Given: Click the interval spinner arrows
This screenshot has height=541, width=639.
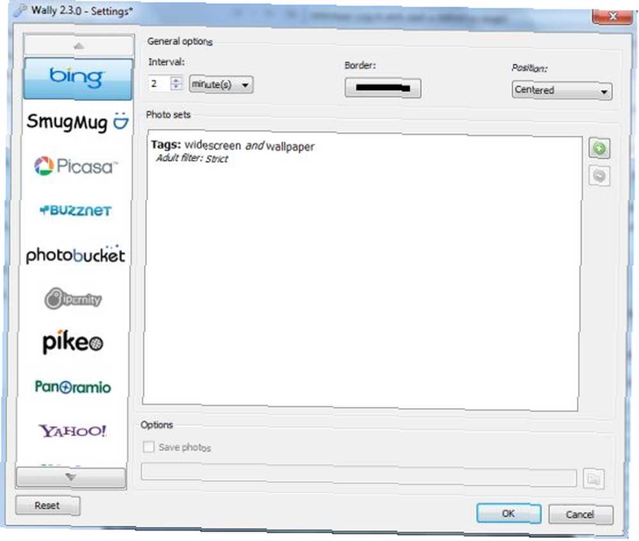Looking at the screenshot, I should pyautogui.click(x=176, y=84).
